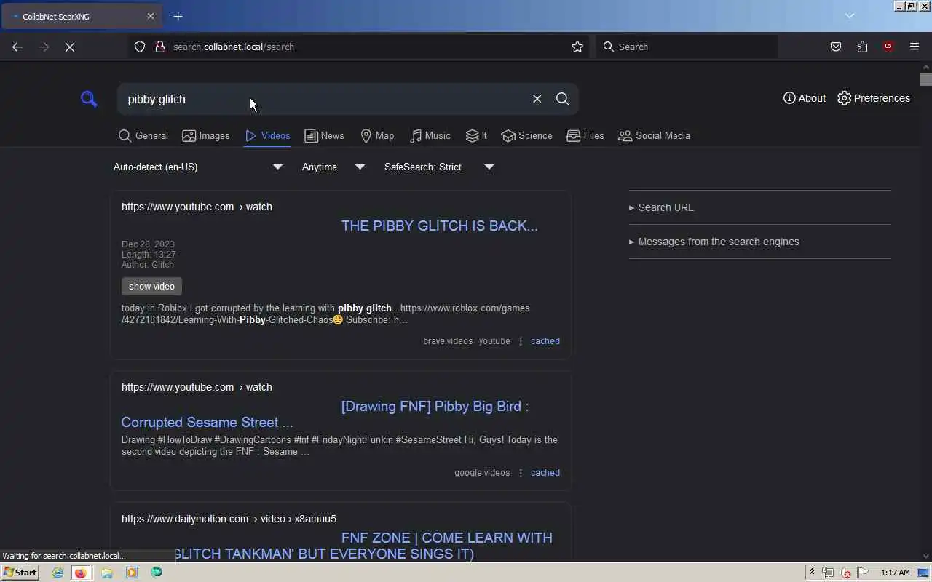Open cached link for the Pibby Glitch result
Screen dimensions: 932x582
click(545, 341)
